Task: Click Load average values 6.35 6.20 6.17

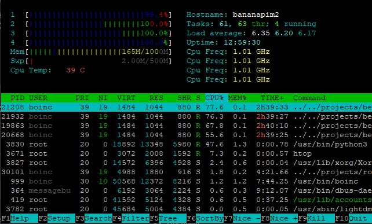Action: pos(284,33)
